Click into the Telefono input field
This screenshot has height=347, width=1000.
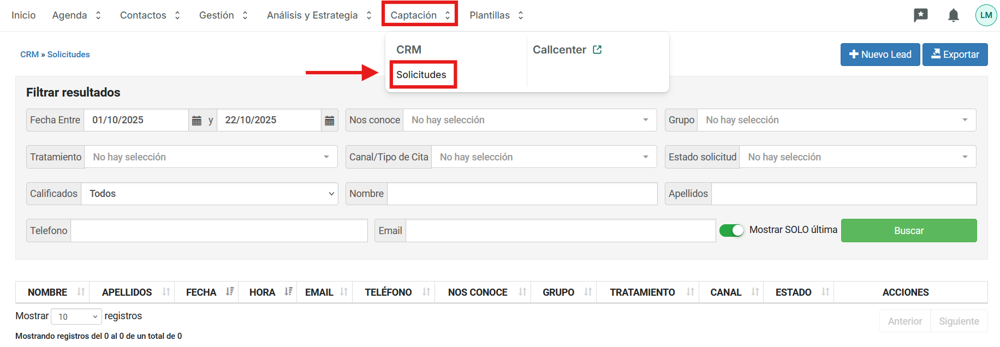point(218,231)
